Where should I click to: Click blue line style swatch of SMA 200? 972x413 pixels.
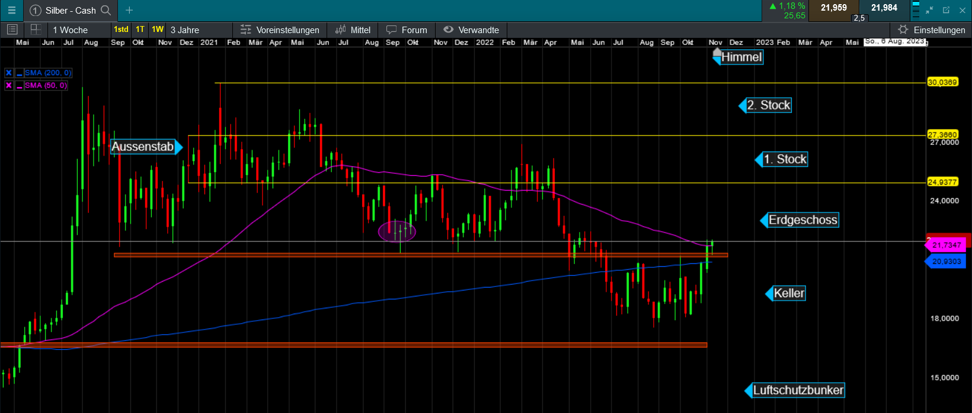coord(20,73)
